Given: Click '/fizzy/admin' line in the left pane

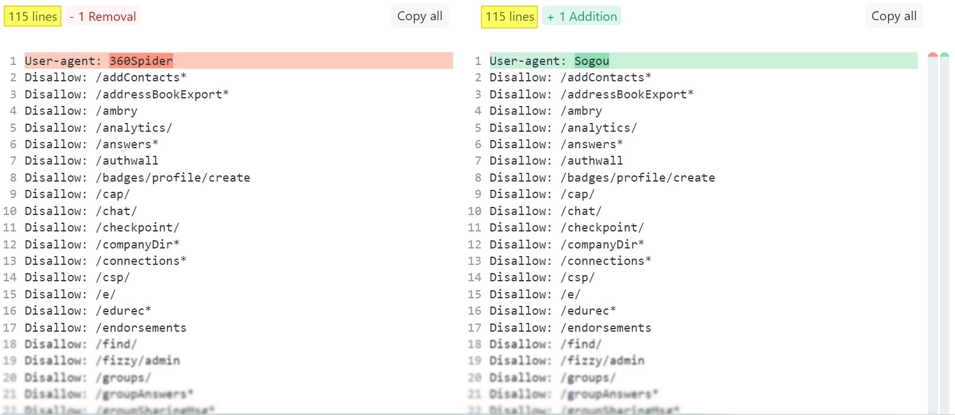Looking at the screenshot, I should coord(102,361).
